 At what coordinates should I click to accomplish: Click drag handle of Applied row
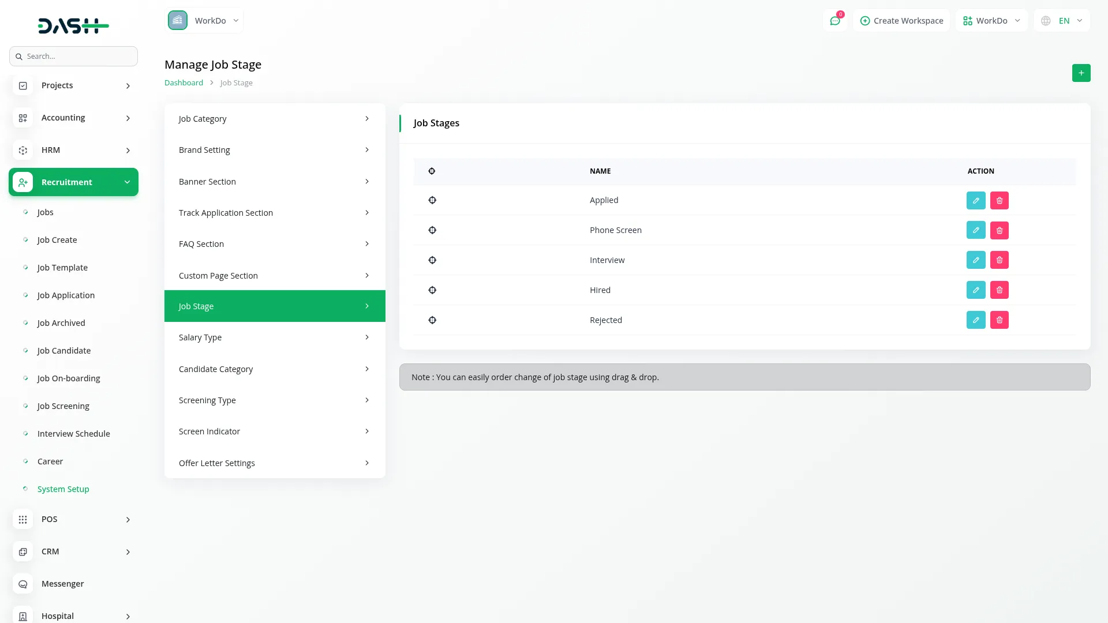[x=432, y=200]
